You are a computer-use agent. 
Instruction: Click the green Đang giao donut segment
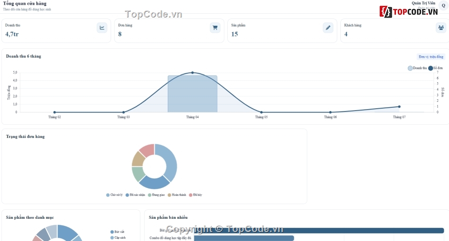click(x=138, y=173)
